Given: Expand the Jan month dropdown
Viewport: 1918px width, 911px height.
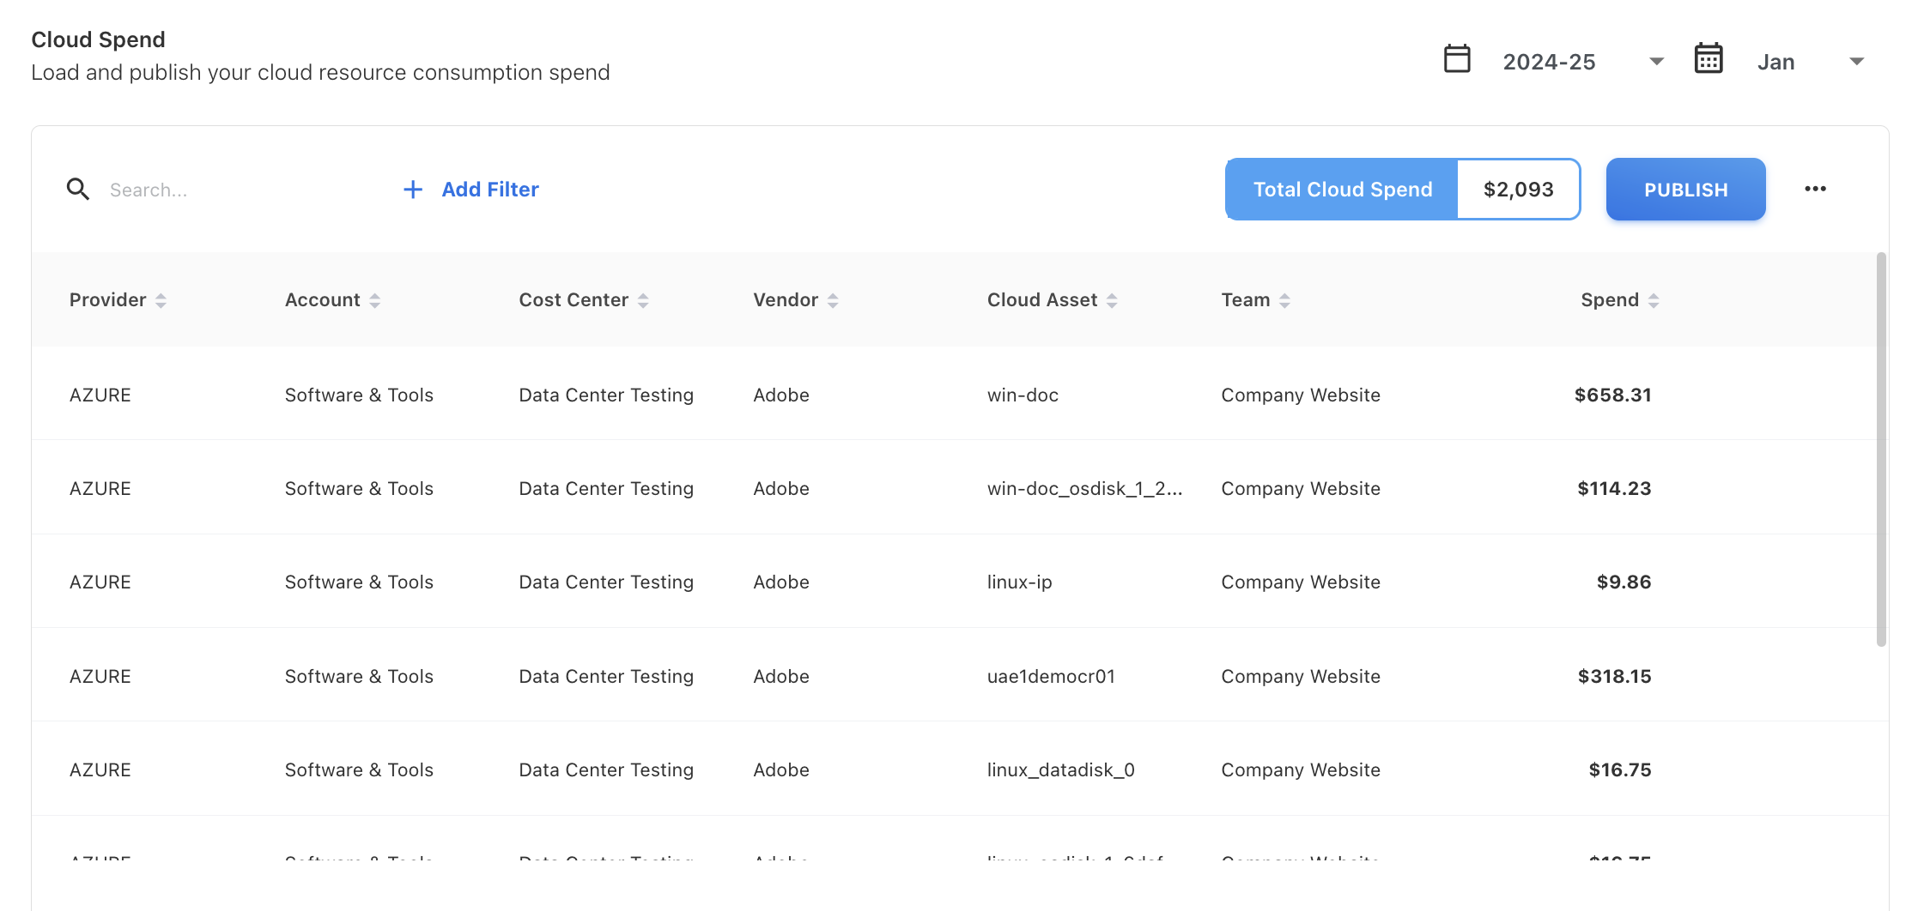Looking at the screenshot, I should click(1856, 62).
